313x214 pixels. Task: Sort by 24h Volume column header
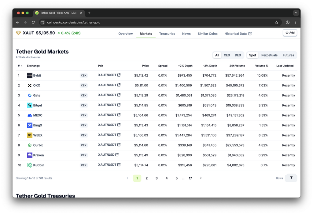237,66
